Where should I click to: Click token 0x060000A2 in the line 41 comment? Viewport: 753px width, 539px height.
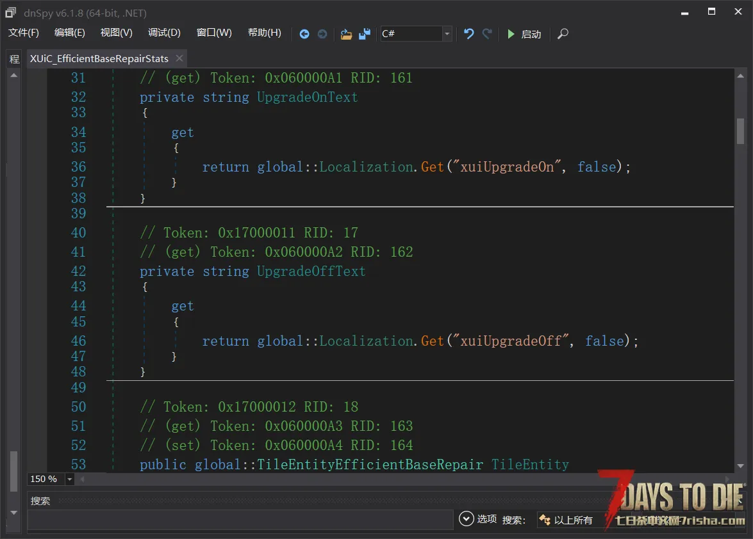coord(304,252)
